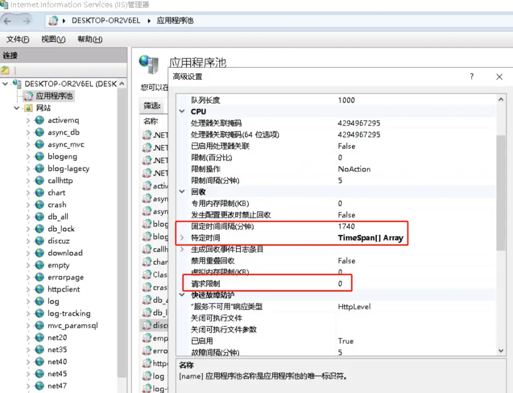This screenshot has width=513, height=393.
Task: Click the back navigation arrow
Action: 9,21
